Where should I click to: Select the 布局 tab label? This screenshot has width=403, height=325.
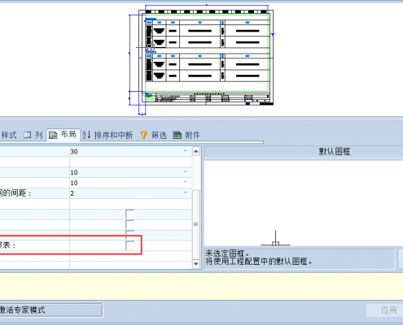68,134
